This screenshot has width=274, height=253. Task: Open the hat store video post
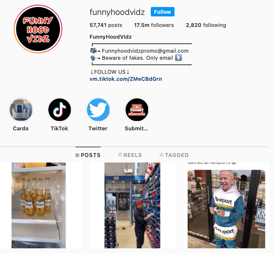tap(132, 206)
